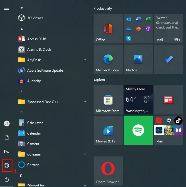Open Opera Browser tile
This screenshot has width=186, height=187.
point(108,171)
